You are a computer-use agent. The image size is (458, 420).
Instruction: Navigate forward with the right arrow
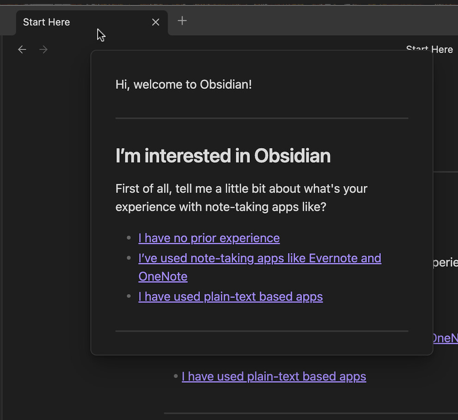43,50
